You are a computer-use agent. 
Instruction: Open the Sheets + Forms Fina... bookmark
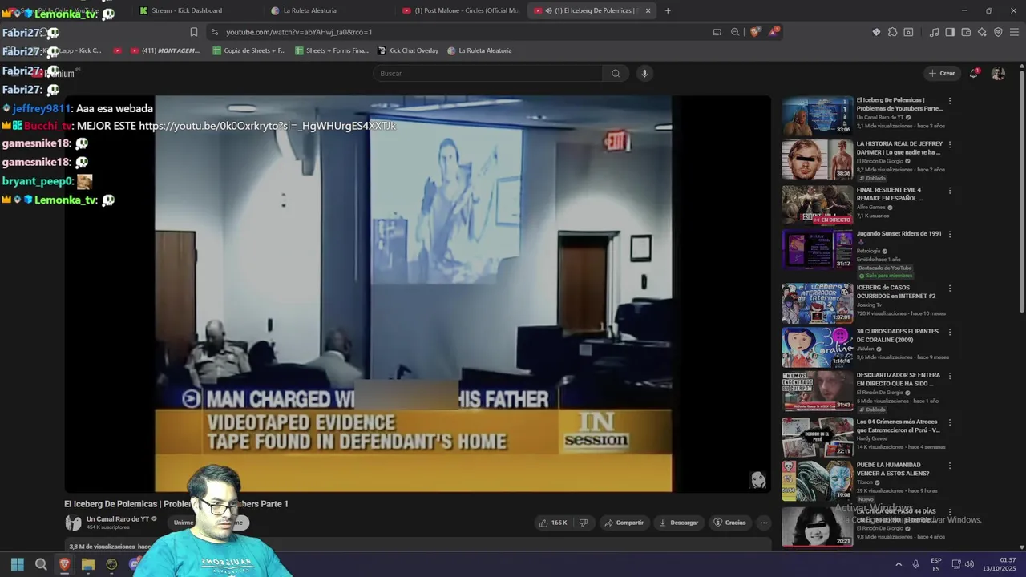click(332, 50)
